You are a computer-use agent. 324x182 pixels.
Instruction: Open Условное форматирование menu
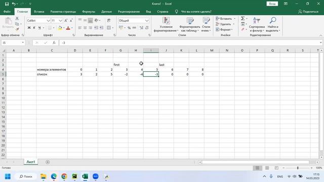(166, 25)
